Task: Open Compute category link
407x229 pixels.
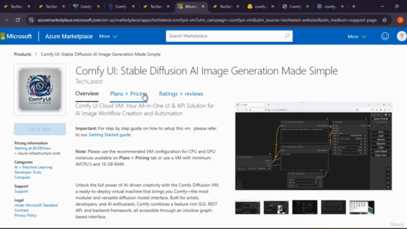Action: click(x=22, y=177)
